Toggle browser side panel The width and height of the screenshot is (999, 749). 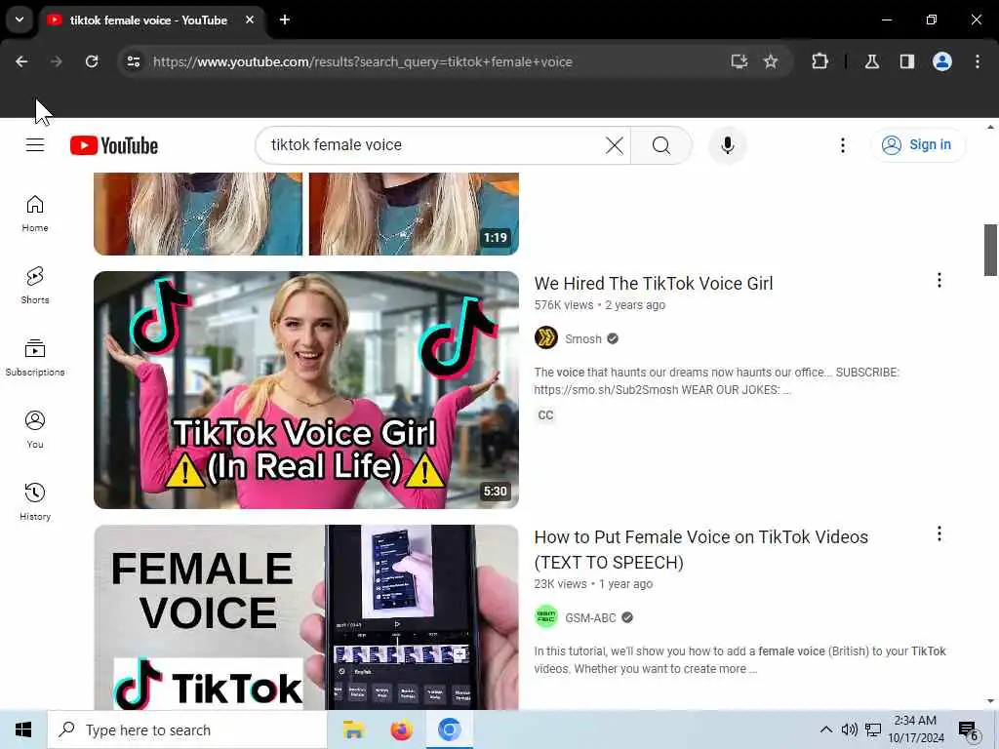click(x=907, y=61)
